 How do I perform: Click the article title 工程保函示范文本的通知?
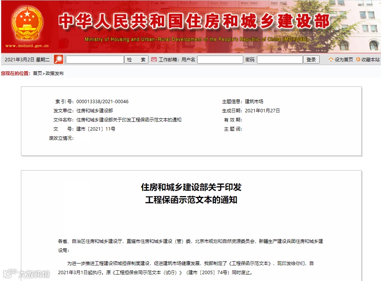pyautogui.click(x=191, y=200)
